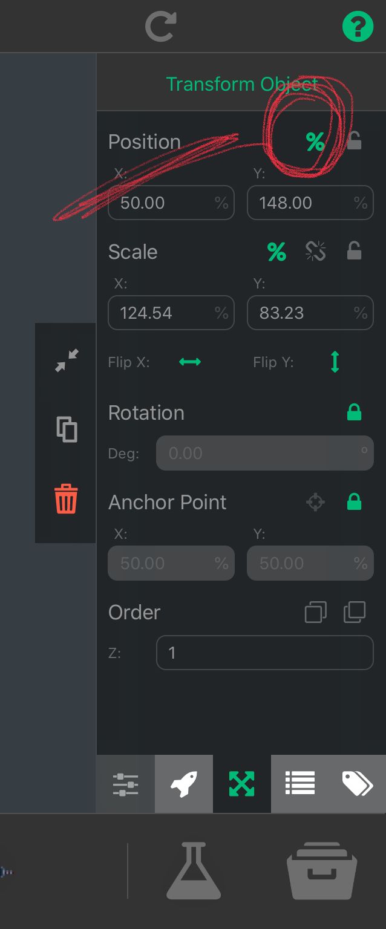Delete the object with the trash icon
386x929 pixels.
[x=66, y=500]
